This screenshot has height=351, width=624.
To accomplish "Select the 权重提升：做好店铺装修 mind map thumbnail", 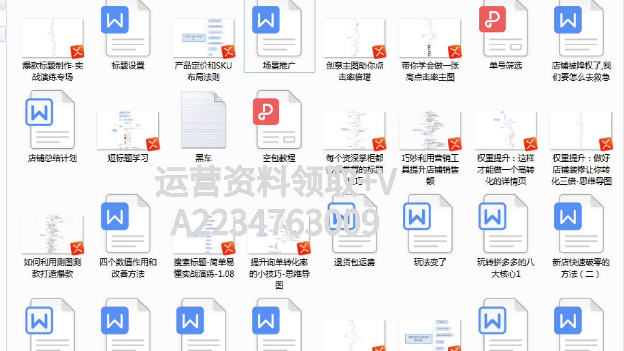I will pos(581,131).
